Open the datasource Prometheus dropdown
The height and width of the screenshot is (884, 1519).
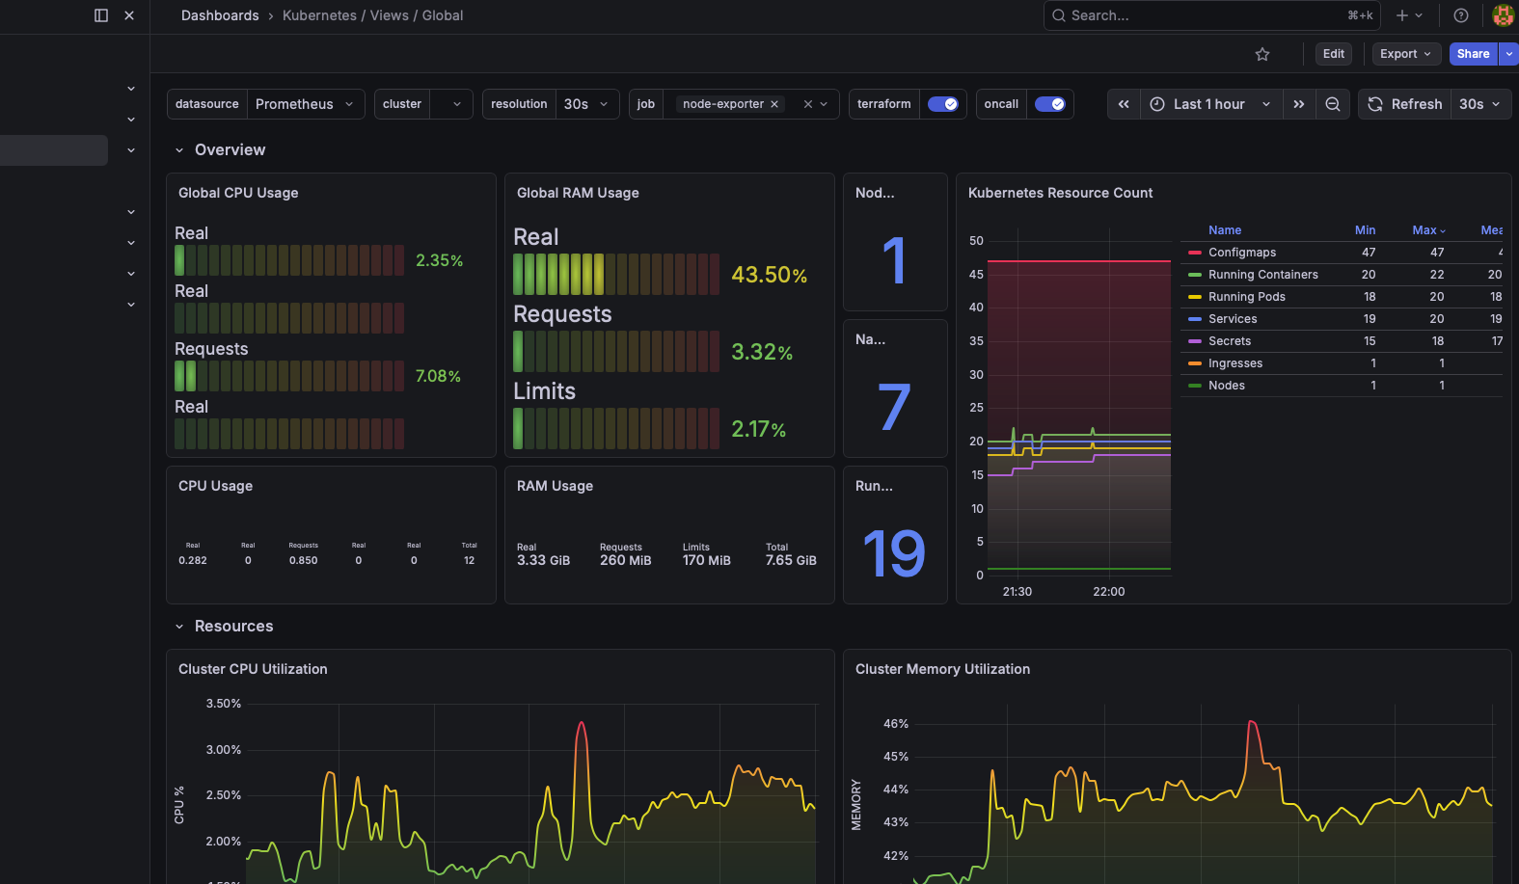[306, 104]
